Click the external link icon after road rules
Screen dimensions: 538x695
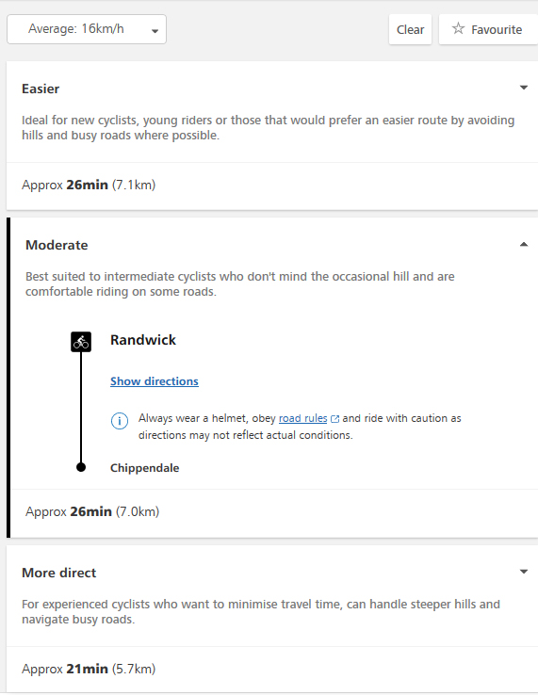334,419
